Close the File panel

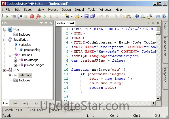pos(51,23)
